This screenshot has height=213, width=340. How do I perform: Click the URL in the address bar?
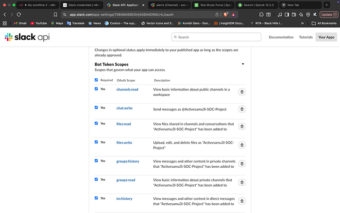coord(121,15)
